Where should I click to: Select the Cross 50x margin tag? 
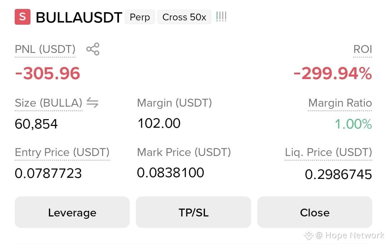(184, 17)
